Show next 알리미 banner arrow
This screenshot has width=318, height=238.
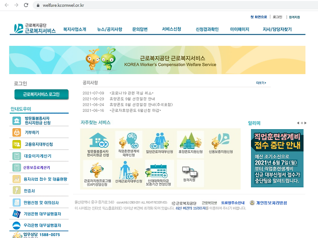(x=305, y=123)
